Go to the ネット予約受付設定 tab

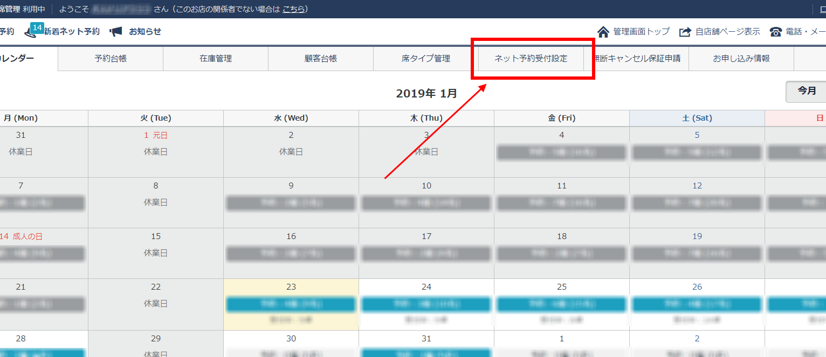tap(531, 59)
